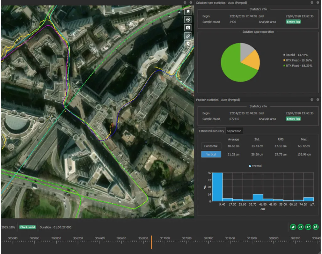Screen dimensions: 322x254
Task: Open the map layers selector icon
Action: point(188,11)
